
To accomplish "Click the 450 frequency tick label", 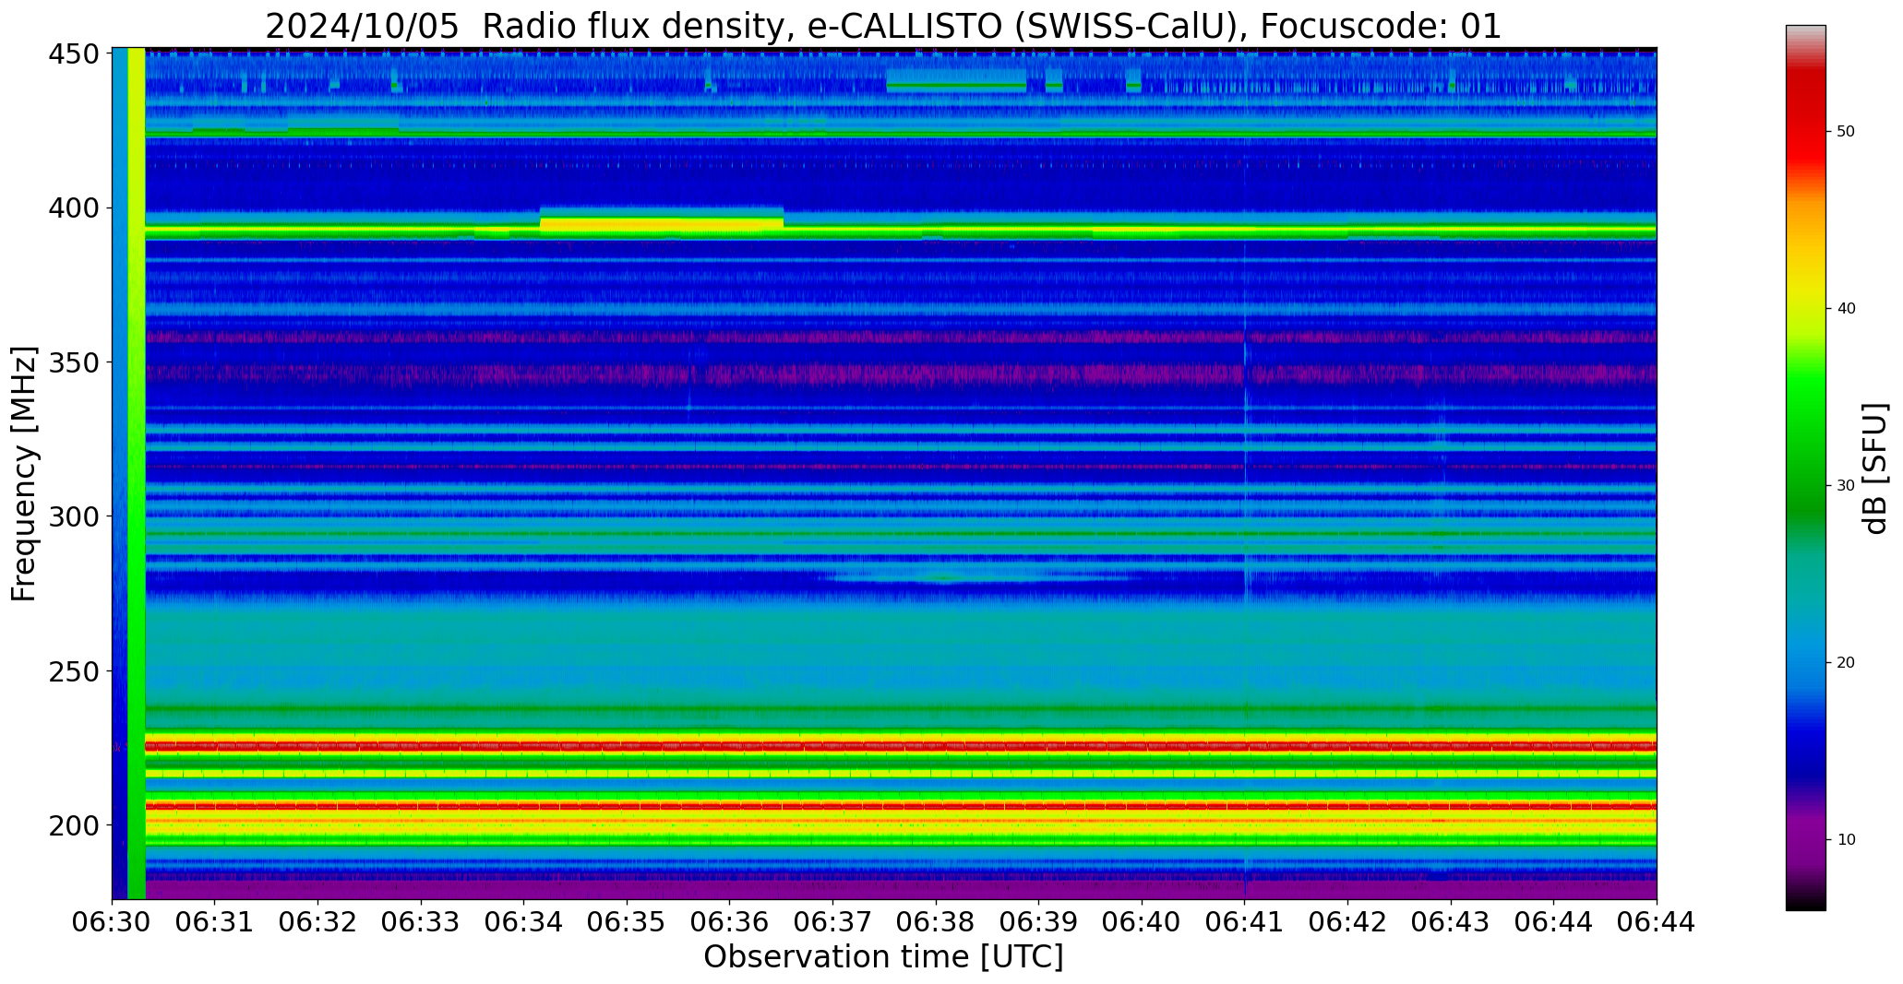I will (74, 54).
